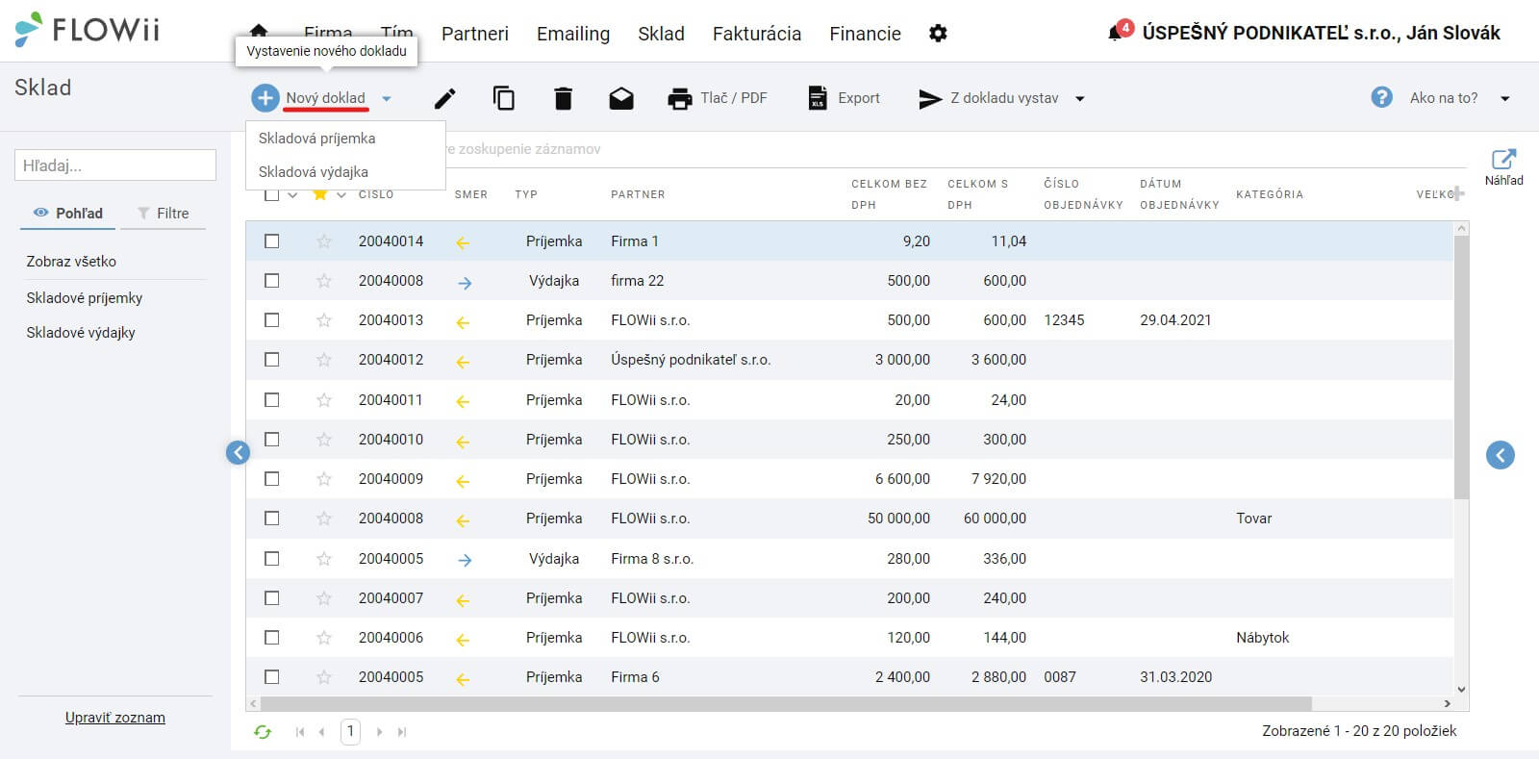Open the Partneri menu
The image size is (1539, 759).
tap(475, 34)
